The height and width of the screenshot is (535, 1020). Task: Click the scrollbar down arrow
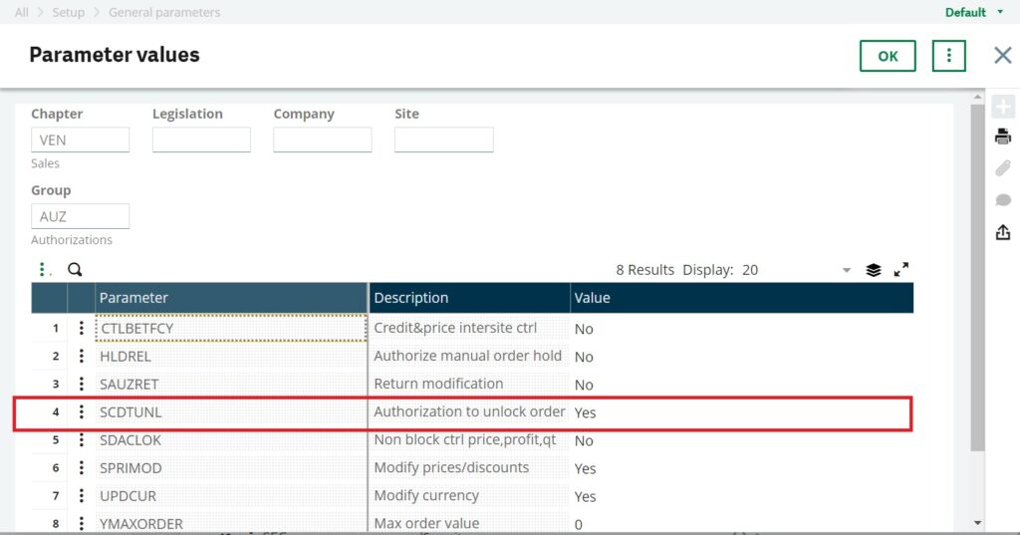(x=977, y=523)
